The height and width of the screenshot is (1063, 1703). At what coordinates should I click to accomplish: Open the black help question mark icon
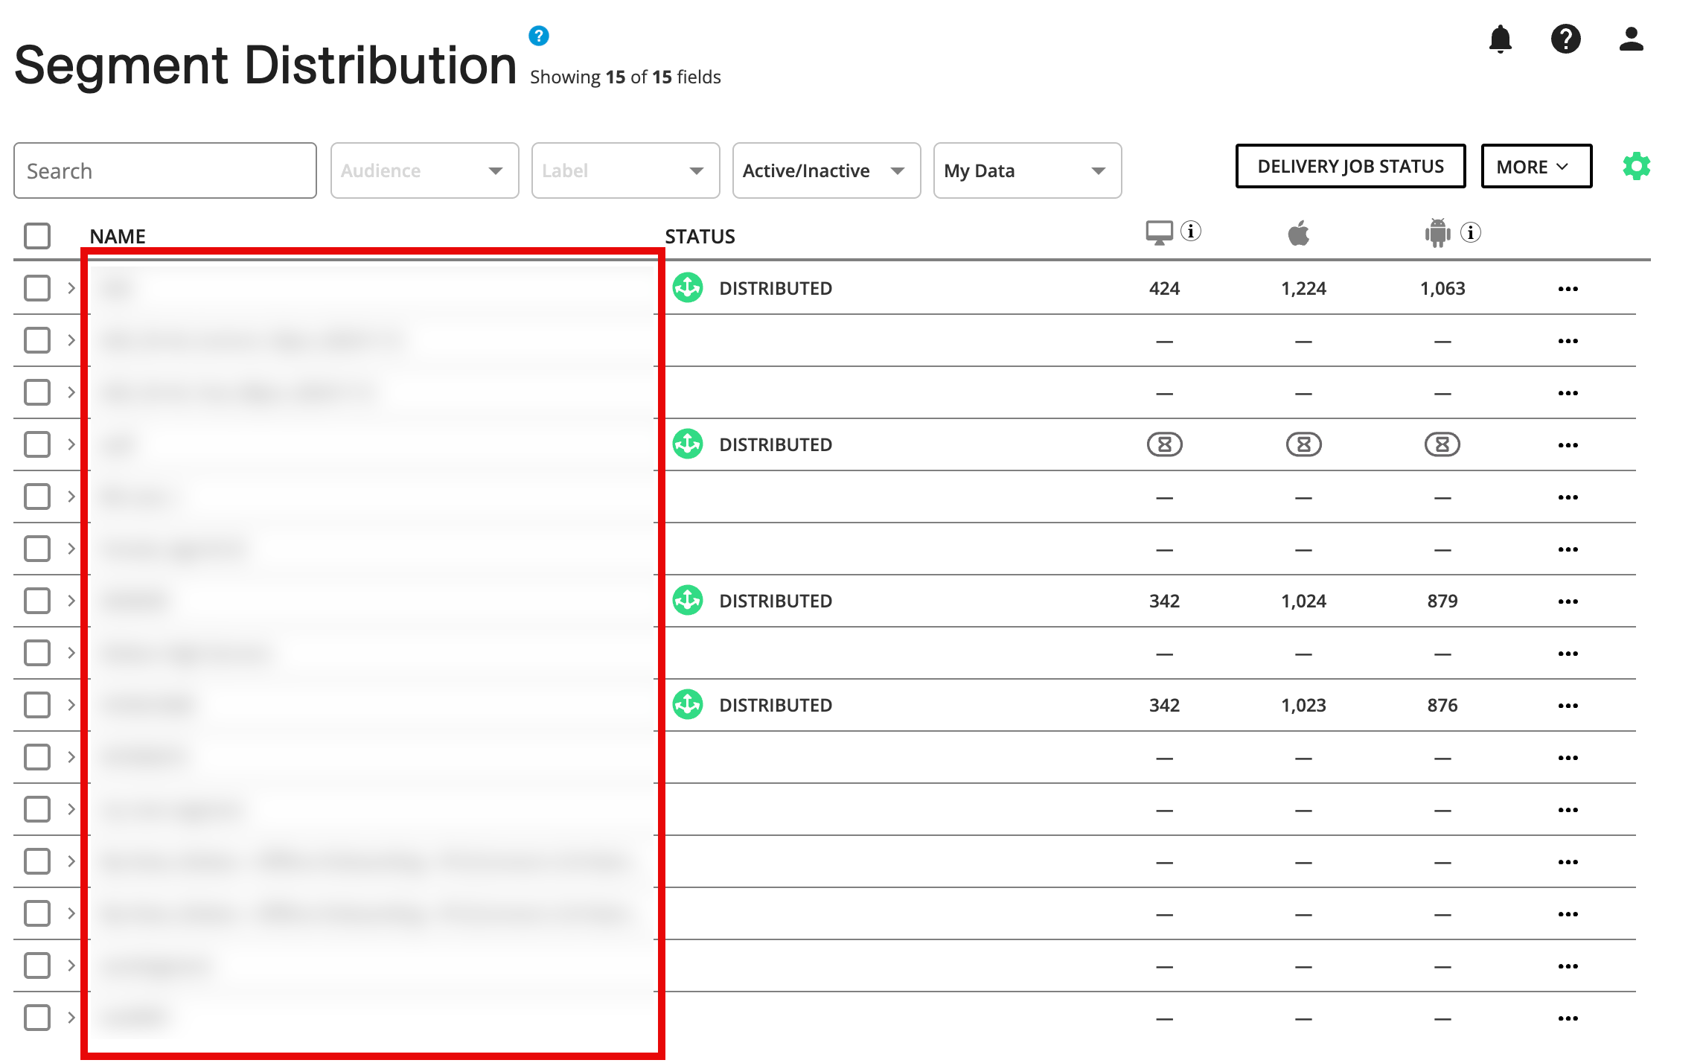pos(1565,39)
